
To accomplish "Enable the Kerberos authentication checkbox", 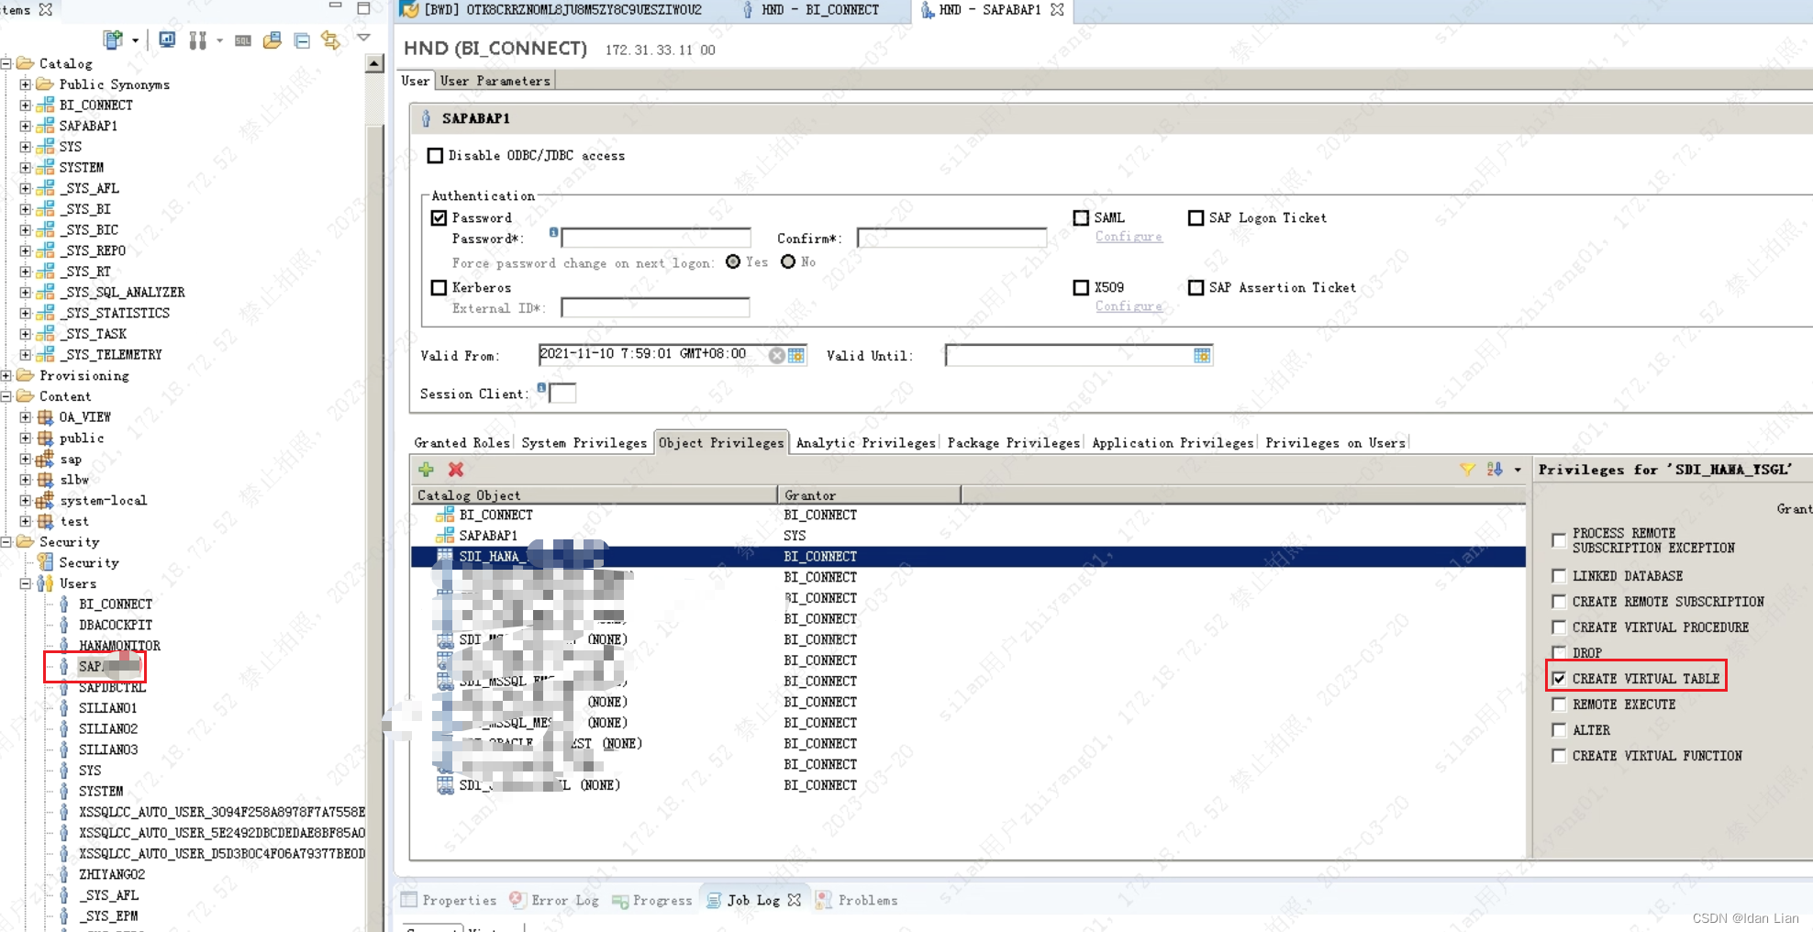I will 439,287.
